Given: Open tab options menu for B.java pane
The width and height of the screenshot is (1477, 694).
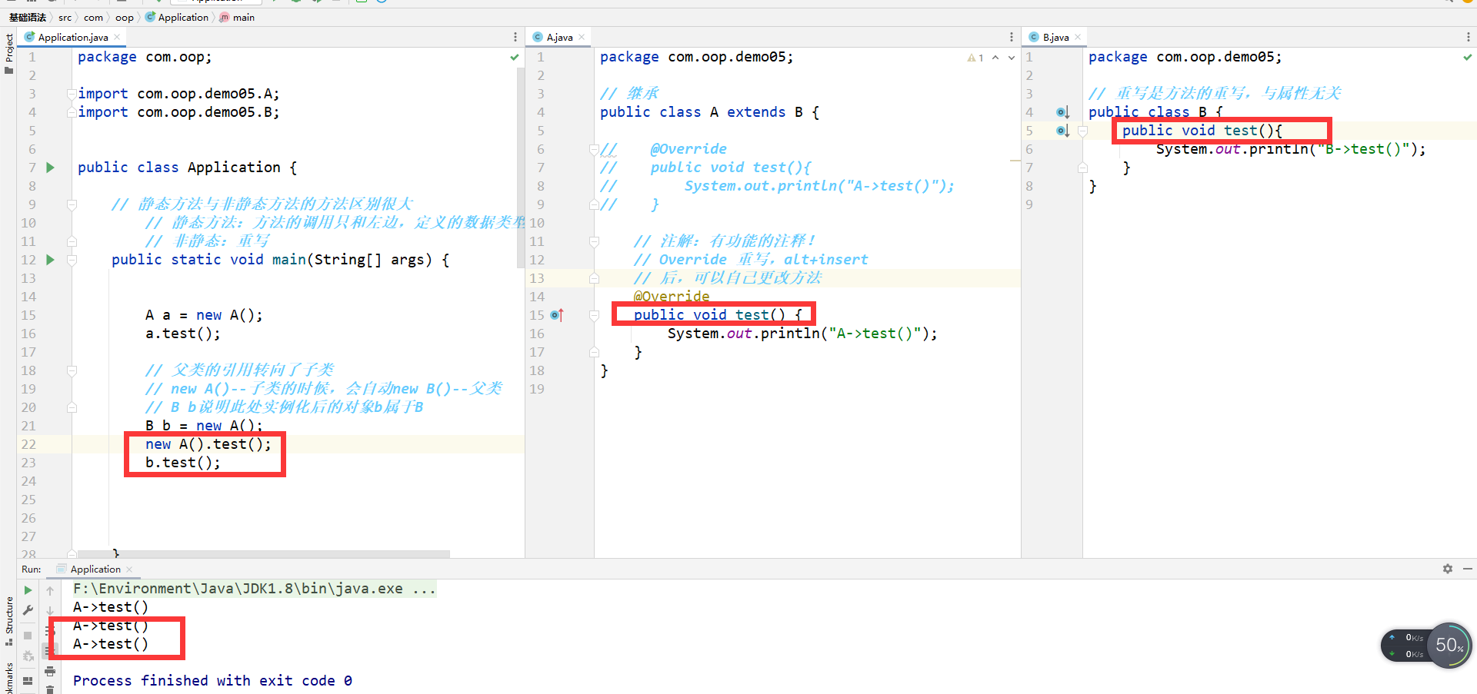Looking at the screenshot, I should coord(1469,37).
